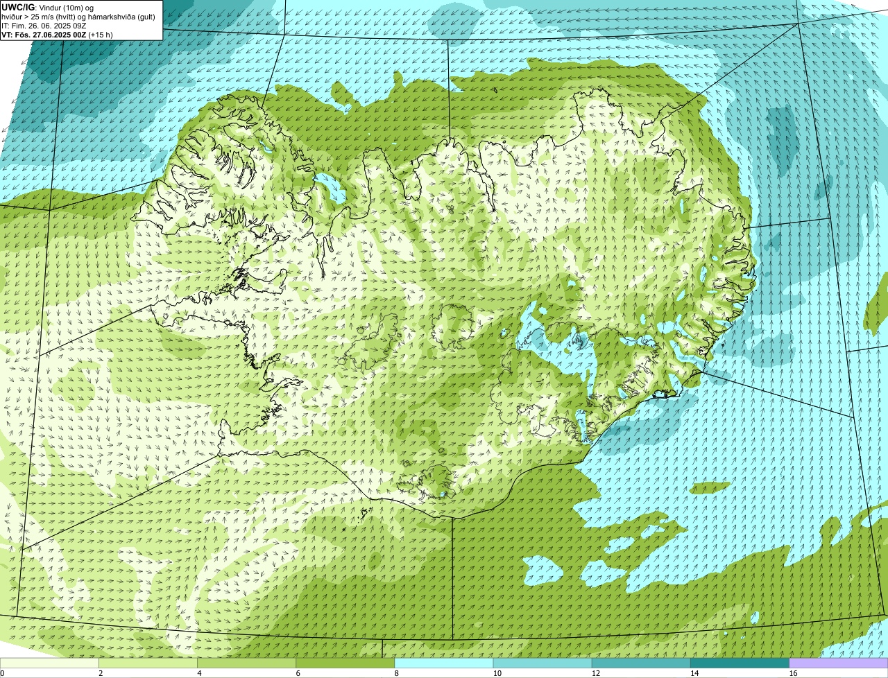Click the '0' label on the color scale

coord(2,673)
